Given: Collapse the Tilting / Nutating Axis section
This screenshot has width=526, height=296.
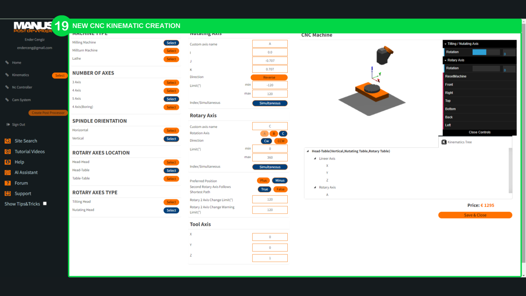Looking at the screenshot, I should 445,44.
